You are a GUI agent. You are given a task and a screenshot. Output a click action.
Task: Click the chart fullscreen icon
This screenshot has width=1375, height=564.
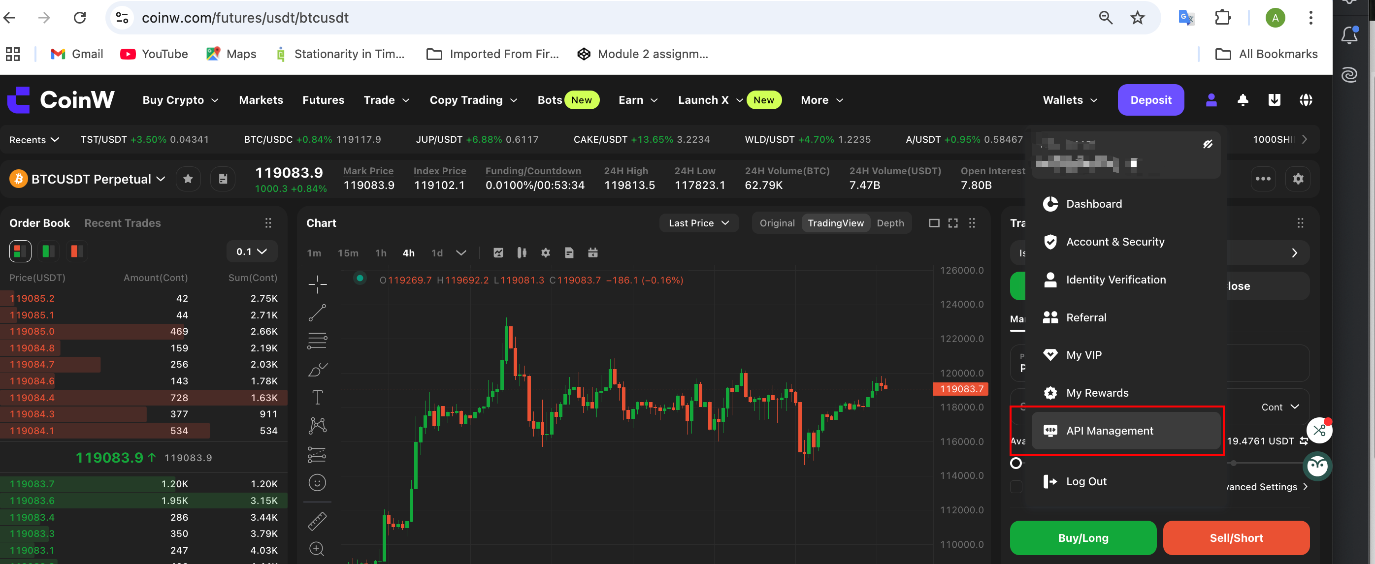click(953, 223)
